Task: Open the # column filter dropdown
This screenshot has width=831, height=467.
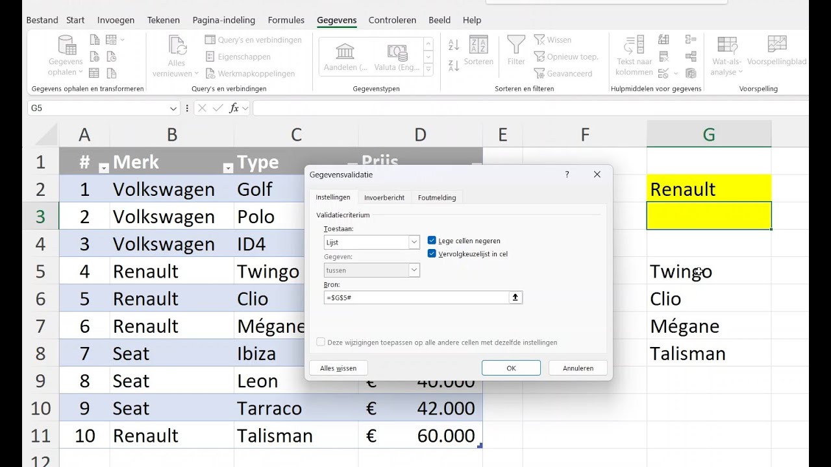Action: coord(104,168)
